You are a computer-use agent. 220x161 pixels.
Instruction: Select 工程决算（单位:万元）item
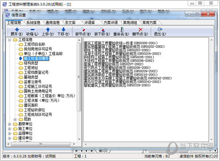[x=42, y=100]
